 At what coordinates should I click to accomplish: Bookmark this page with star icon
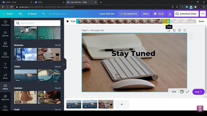click(177, 7)
